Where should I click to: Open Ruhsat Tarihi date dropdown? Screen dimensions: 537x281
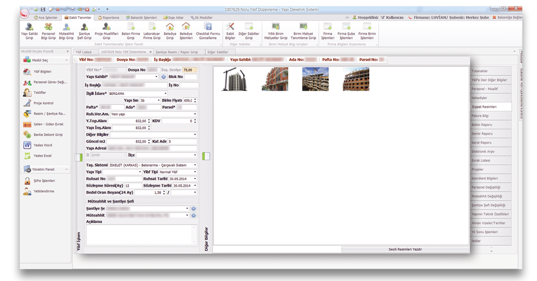tap(195, 179)
